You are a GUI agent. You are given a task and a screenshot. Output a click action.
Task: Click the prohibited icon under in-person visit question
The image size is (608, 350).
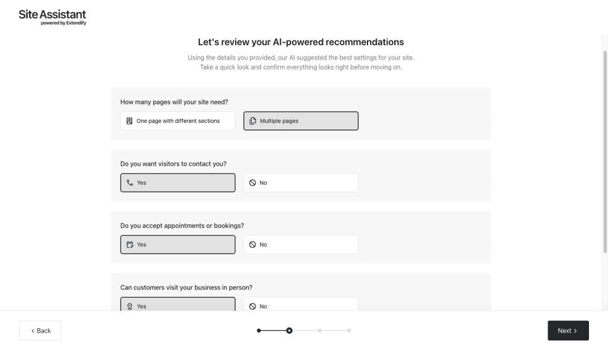pos(253,306)
